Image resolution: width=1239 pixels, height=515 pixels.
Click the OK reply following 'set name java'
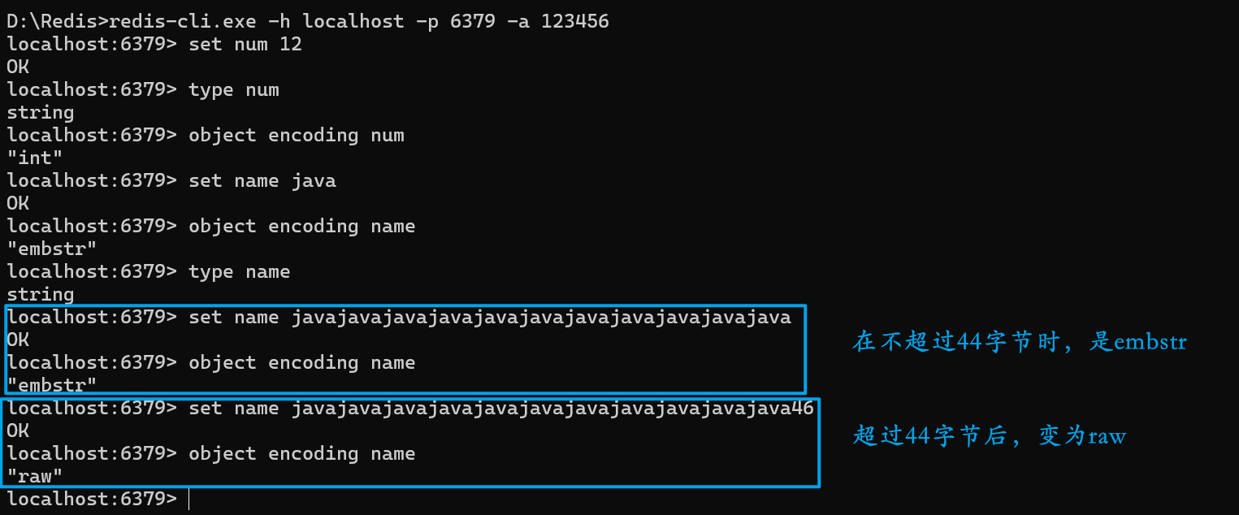click(18, 204)
